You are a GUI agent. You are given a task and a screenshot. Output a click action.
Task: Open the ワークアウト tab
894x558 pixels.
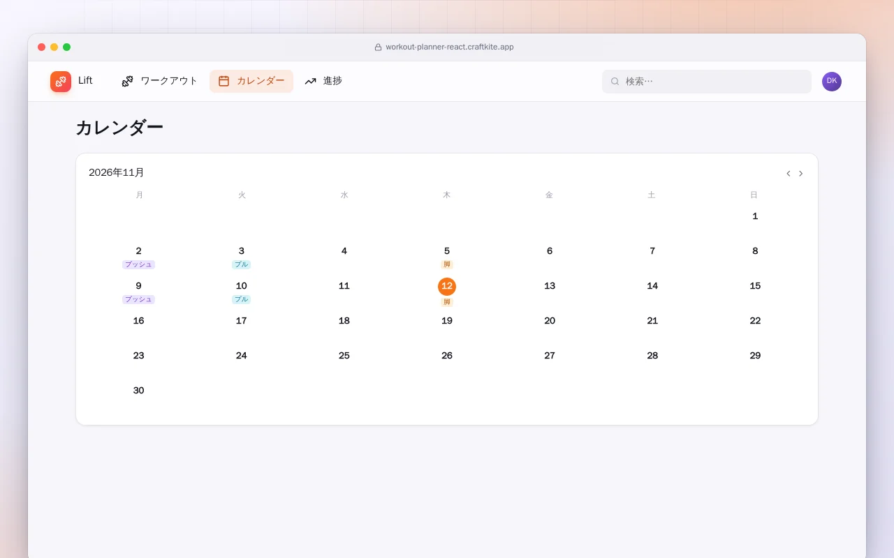pos(160,81)
